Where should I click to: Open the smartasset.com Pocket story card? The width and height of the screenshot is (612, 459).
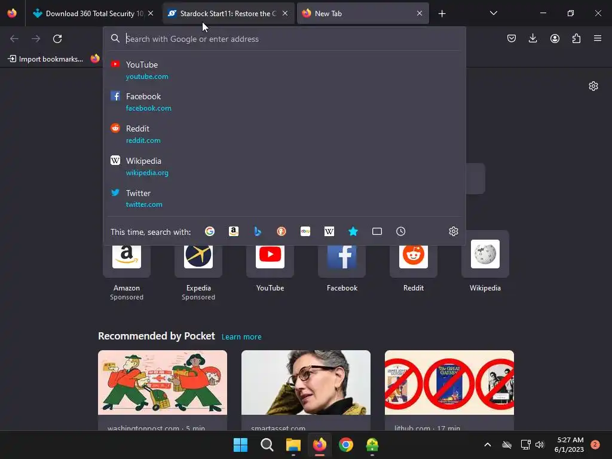point(306,390)
